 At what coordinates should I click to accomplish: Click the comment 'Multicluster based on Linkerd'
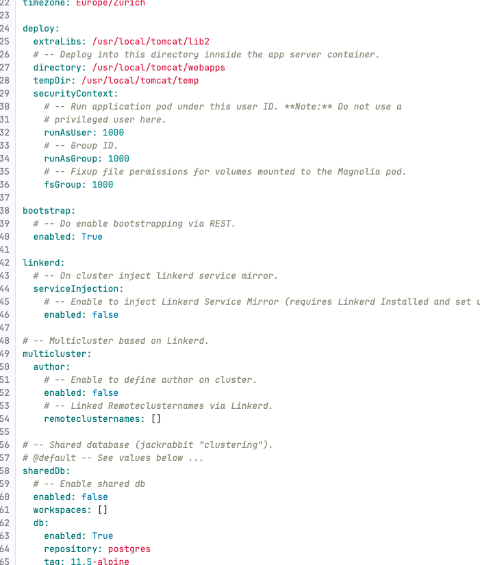coord(121,341)
